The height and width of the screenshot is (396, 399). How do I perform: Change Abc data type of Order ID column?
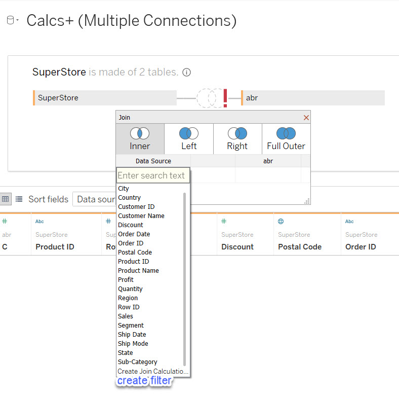(349, 222)
